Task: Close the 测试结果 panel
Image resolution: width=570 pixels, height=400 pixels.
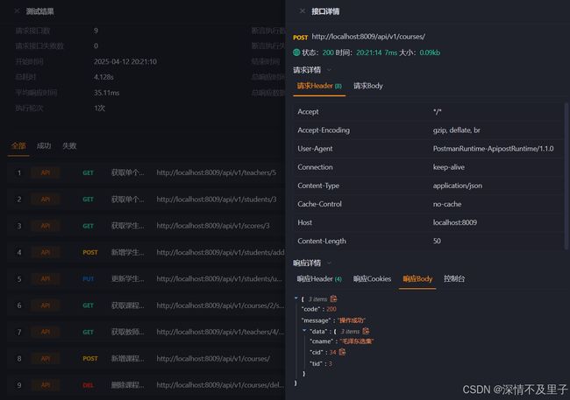Action: click(x=17, y=11)
